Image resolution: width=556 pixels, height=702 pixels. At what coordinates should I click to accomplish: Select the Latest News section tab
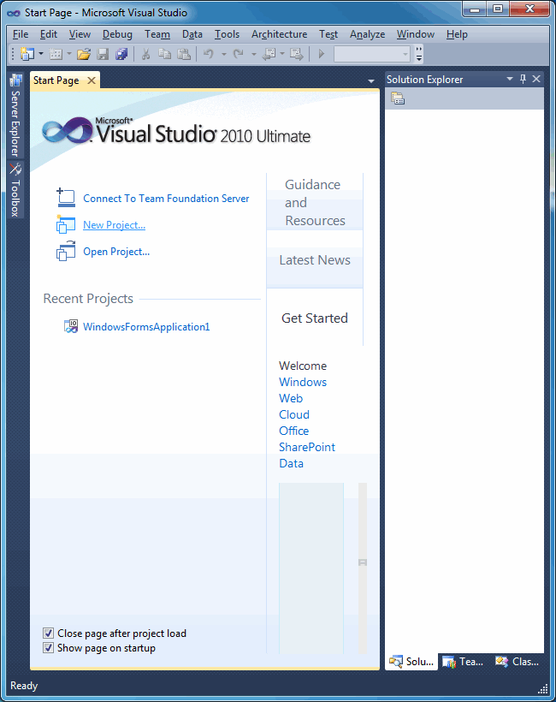point(315,260)
